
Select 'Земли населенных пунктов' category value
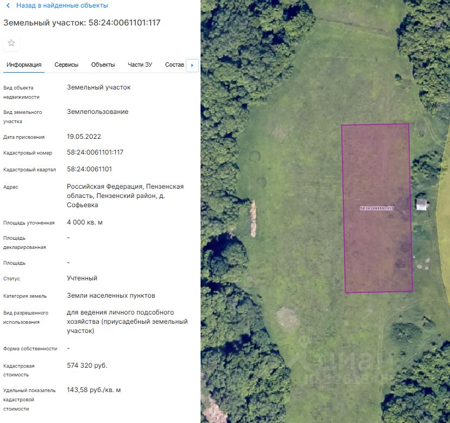point(111,296)
